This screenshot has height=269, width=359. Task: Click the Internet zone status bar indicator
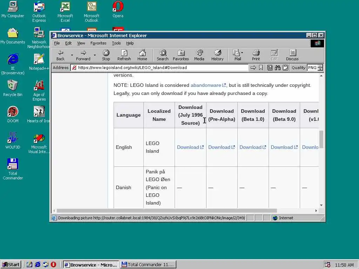[x=283, y=218]
